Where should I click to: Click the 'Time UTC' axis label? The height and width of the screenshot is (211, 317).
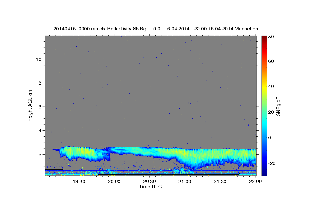pyautogui.click(x=150, y=187)
